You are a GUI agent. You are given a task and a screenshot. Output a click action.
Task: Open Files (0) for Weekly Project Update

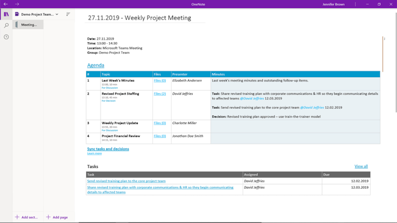coord(160,123)
